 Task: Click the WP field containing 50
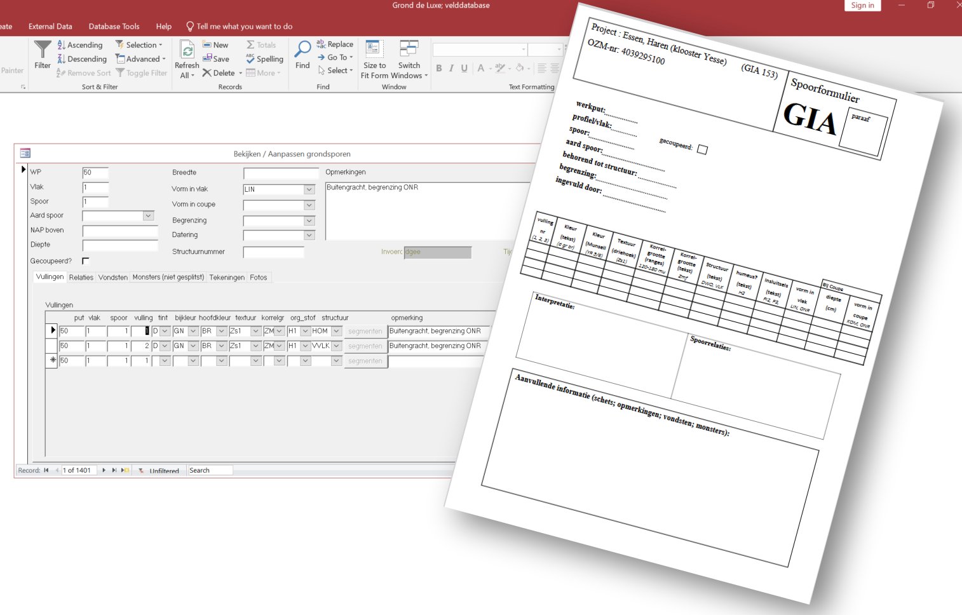[95, 172]
